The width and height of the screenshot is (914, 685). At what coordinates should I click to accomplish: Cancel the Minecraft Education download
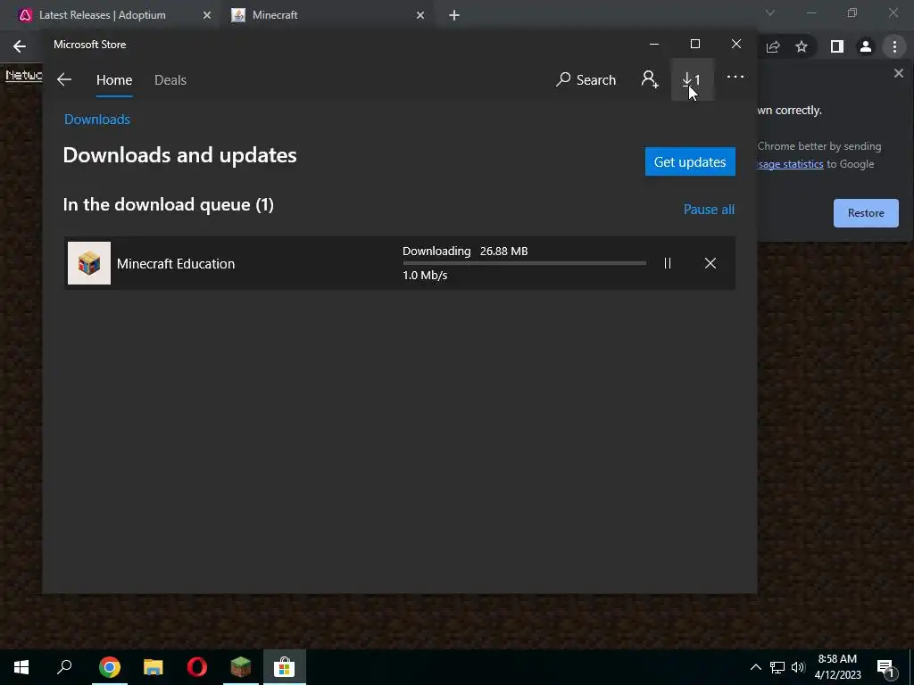[710, 263]
